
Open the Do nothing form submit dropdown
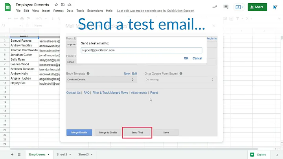(x=180, y=79)
